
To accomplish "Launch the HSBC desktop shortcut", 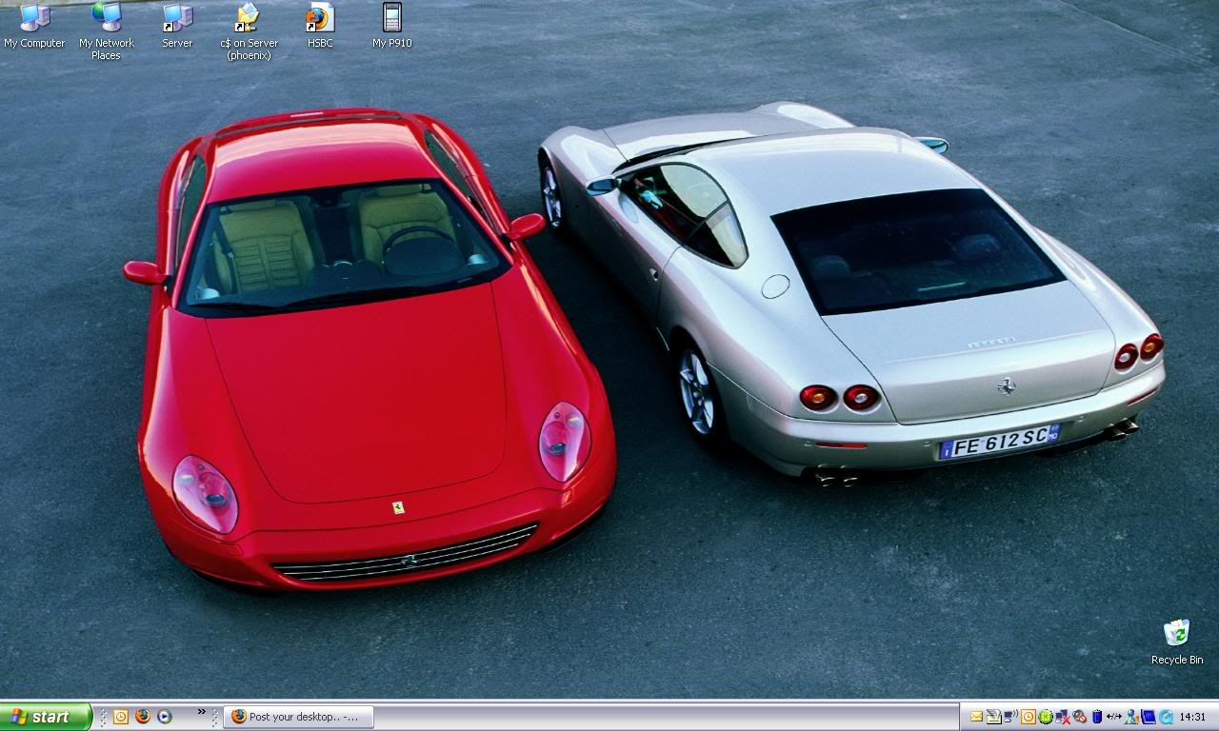I will (319, 19).
